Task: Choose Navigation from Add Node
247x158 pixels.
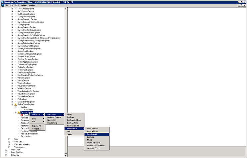Action: 54,120
